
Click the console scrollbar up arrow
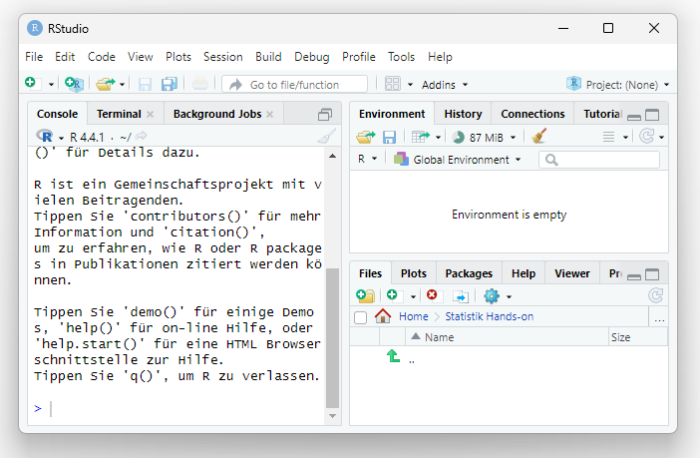[332, 156]
